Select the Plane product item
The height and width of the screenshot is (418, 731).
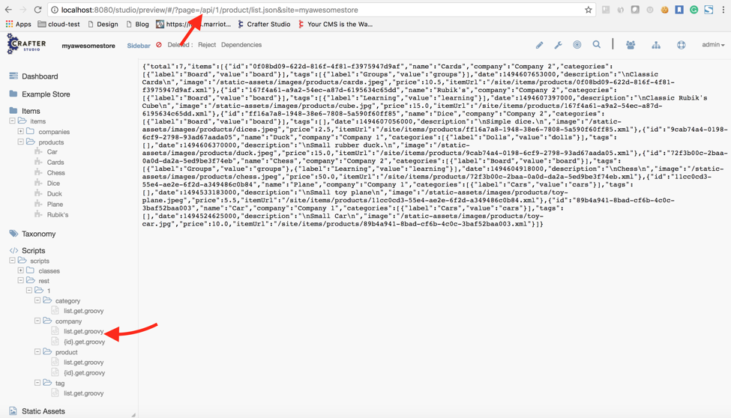point(55,204)
